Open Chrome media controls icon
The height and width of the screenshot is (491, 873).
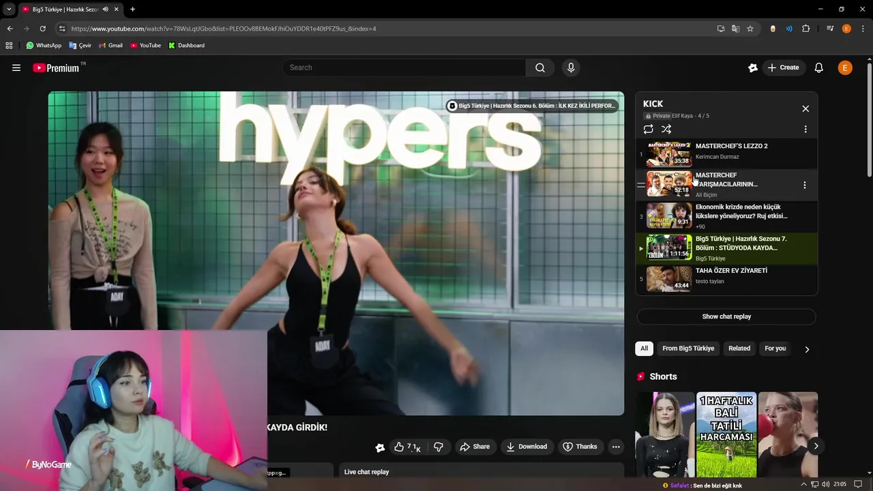[x=830, y=29]
